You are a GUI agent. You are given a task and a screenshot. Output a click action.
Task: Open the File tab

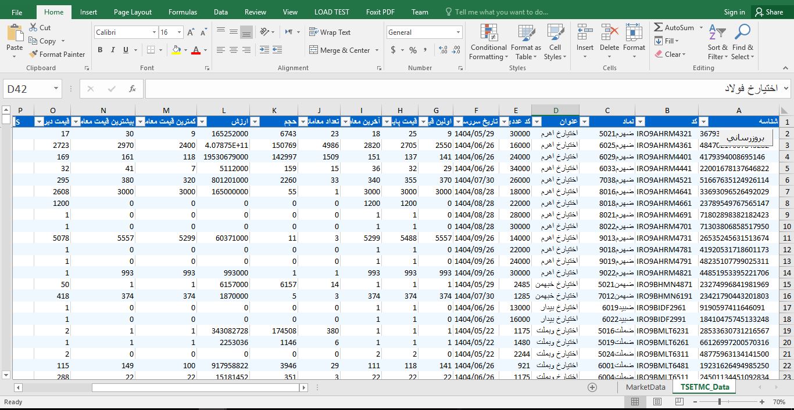tap(17, 12)
